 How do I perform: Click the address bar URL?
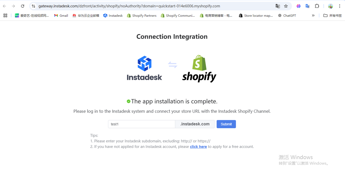[129, 6]
